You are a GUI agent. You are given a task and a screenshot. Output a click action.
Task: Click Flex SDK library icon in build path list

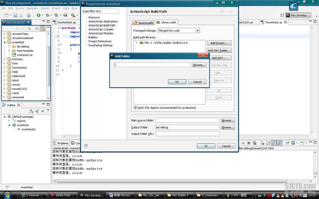142,43
